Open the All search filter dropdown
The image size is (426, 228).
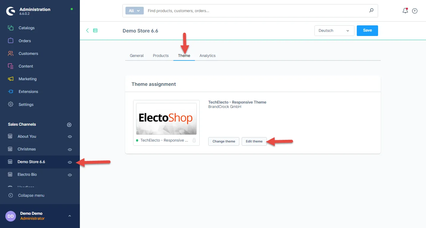[x=134, y=11]
